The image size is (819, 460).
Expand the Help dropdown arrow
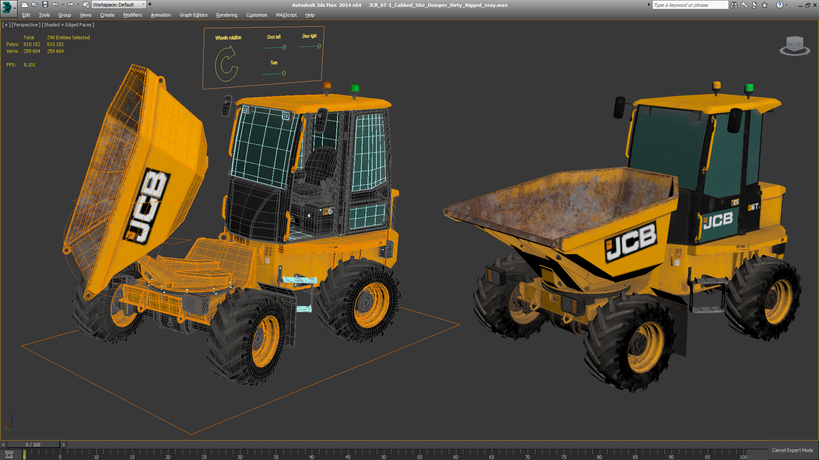pos(787,5)
